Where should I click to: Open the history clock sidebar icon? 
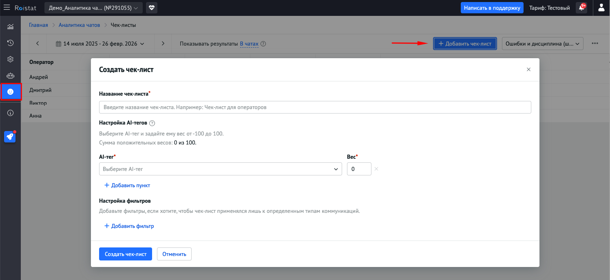click(11, 43)
